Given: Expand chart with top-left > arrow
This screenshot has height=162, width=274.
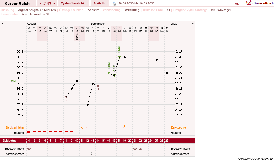Looking at the screenshot, I should pyautogui.click(x=2, y=23).
